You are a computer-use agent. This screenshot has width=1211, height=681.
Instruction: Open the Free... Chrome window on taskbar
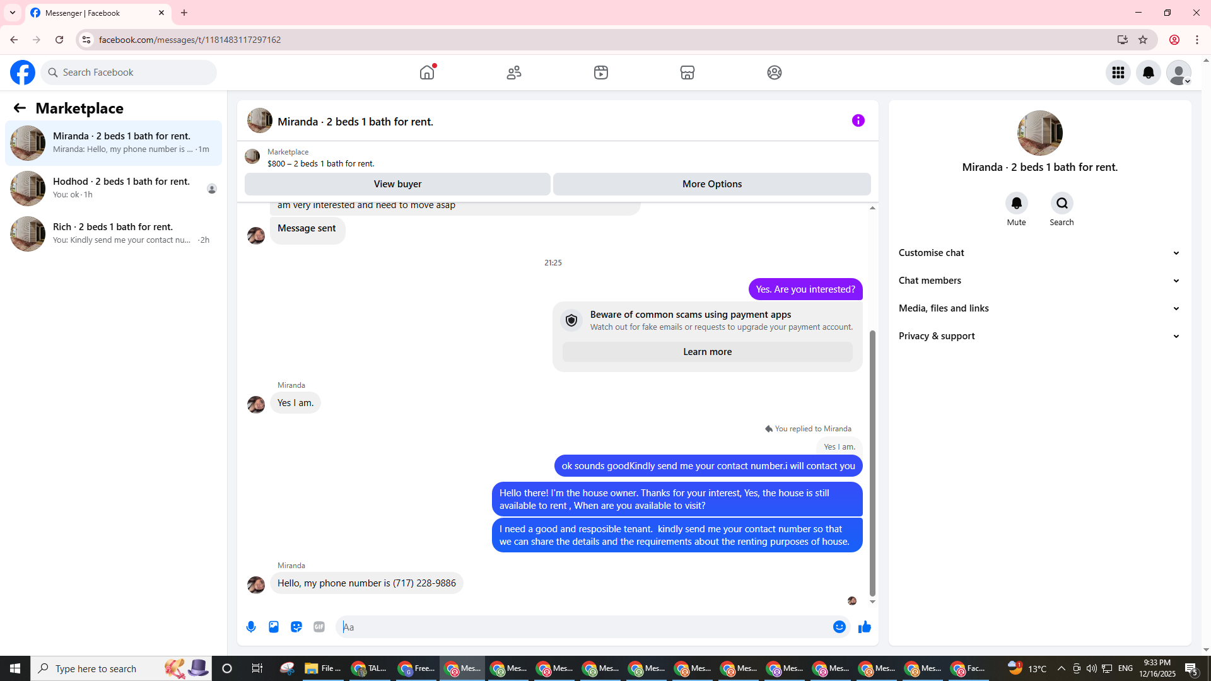click(x=416, y=668)
